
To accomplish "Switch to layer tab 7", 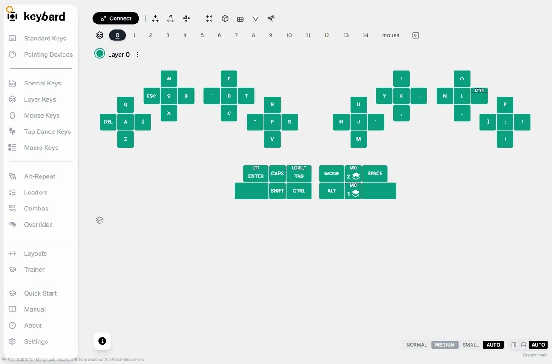I will pyautogui.click(x=236, y=35).
